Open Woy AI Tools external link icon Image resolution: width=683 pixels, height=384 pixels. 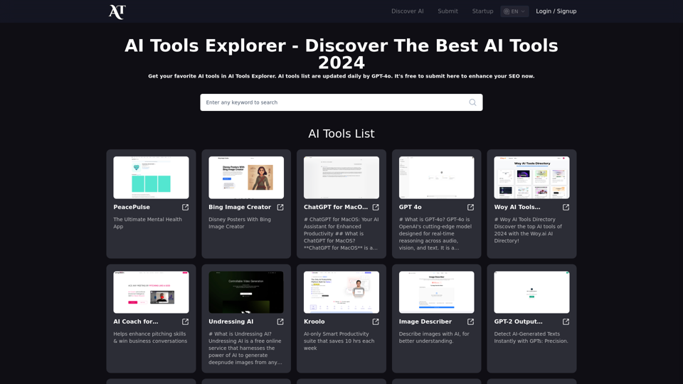tap(566, 207)
